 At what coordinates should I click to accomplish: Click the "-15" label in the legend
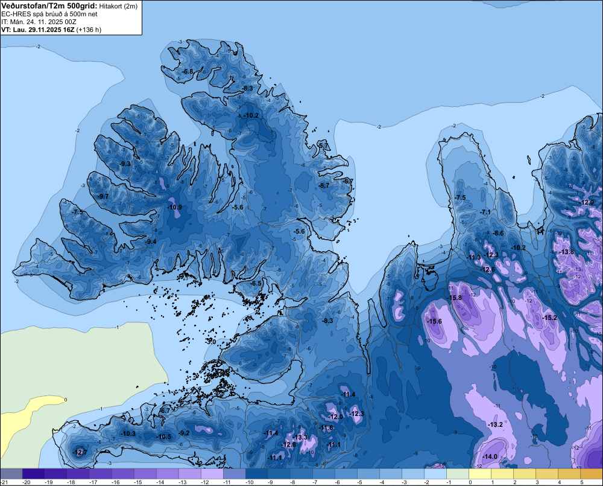point(138,482)
